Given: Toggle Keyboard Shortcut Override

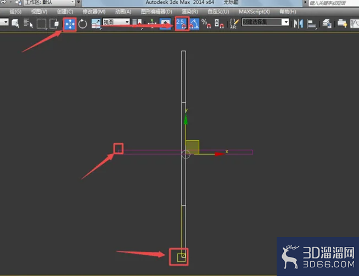Looking at the screenshot, I should (165, 24).
